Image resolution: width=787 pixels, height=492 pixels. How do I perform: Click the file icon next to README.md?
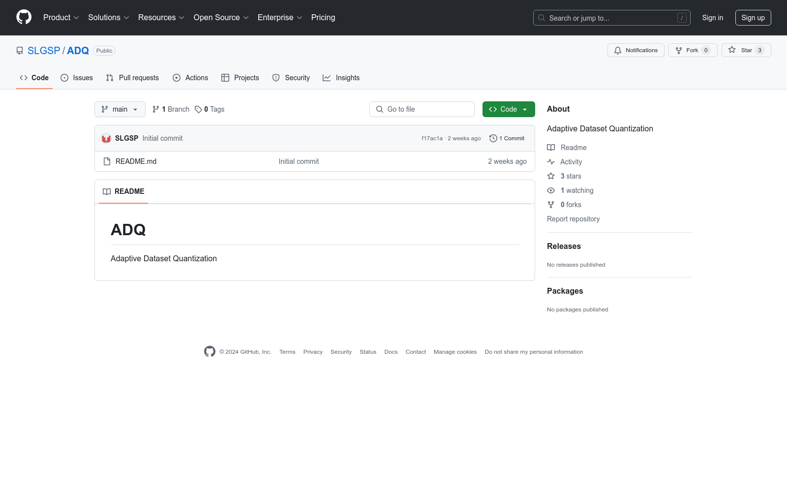pos(107,161)
